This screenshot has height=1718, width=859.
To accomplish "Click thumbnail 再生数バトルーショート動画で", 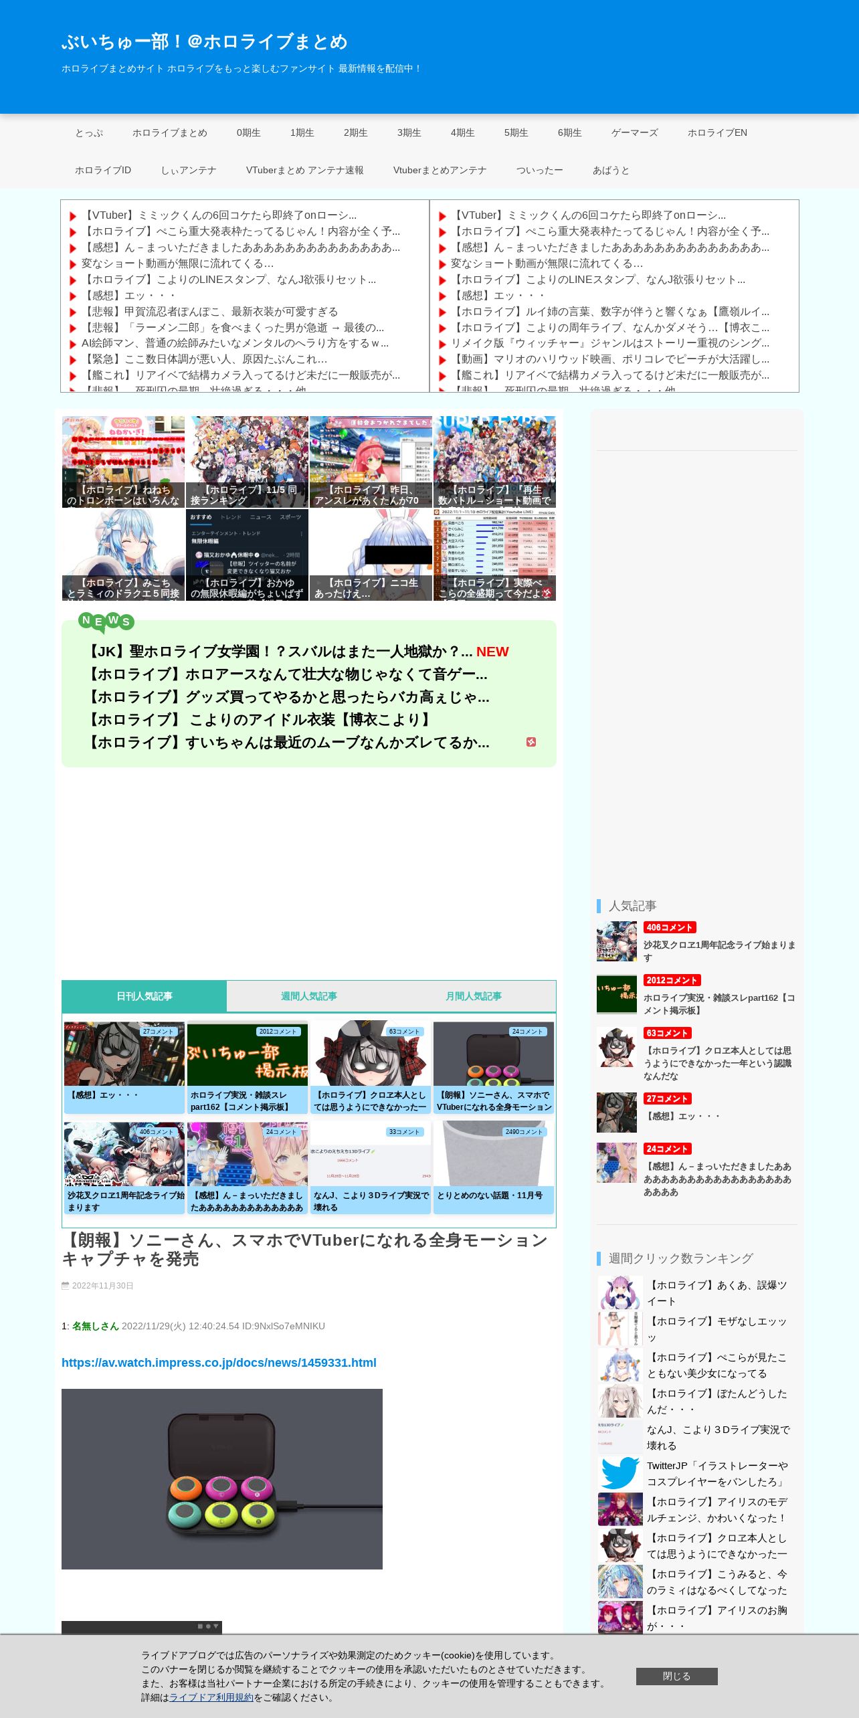I will pyautogui.click(x=494, y=462).
